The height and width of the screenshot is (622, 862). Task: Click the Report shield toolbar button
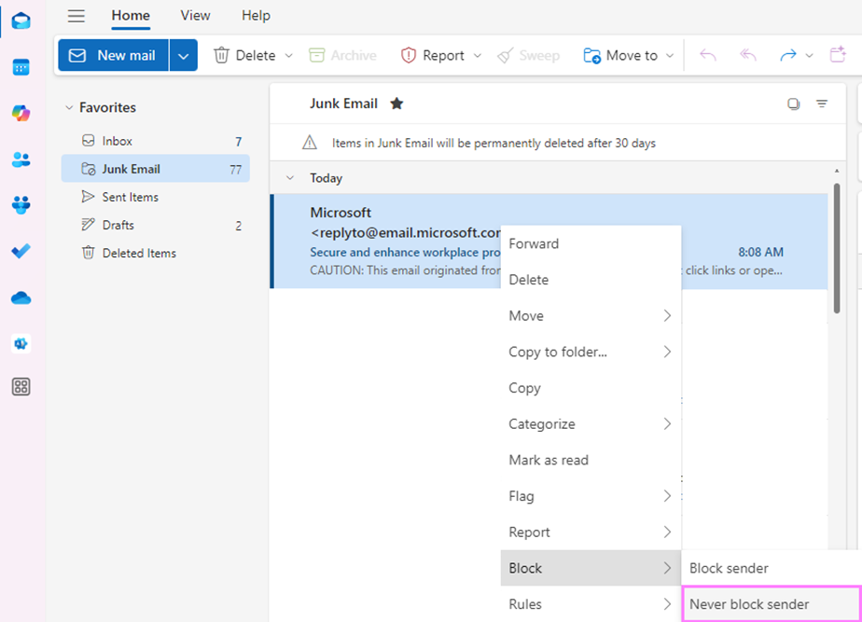pos(433,55)
